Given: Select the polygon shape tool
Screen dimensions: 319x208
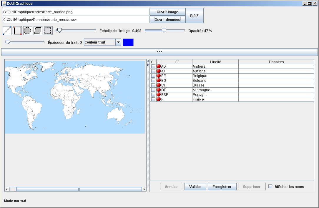Looking at the screenshot, I should (x=38, y=31).
